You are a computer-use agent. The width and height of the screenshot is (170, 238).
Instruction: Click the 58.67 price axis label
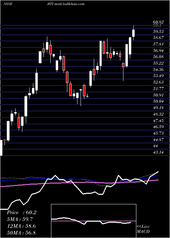pos(158,38)
